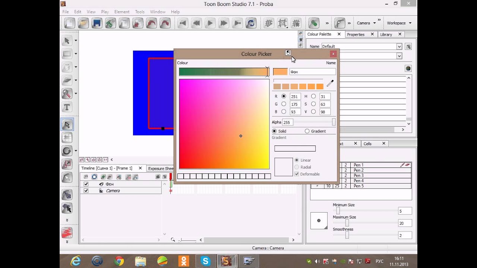
Task: Choose the Solid colour type
Action: click(274, 131)
